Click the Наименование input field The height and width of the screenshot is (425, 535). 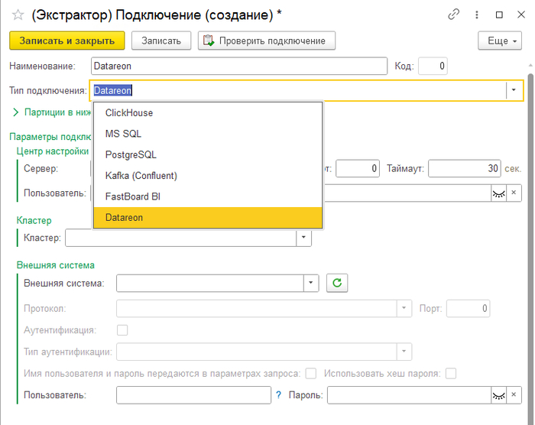tap(238, 67)
